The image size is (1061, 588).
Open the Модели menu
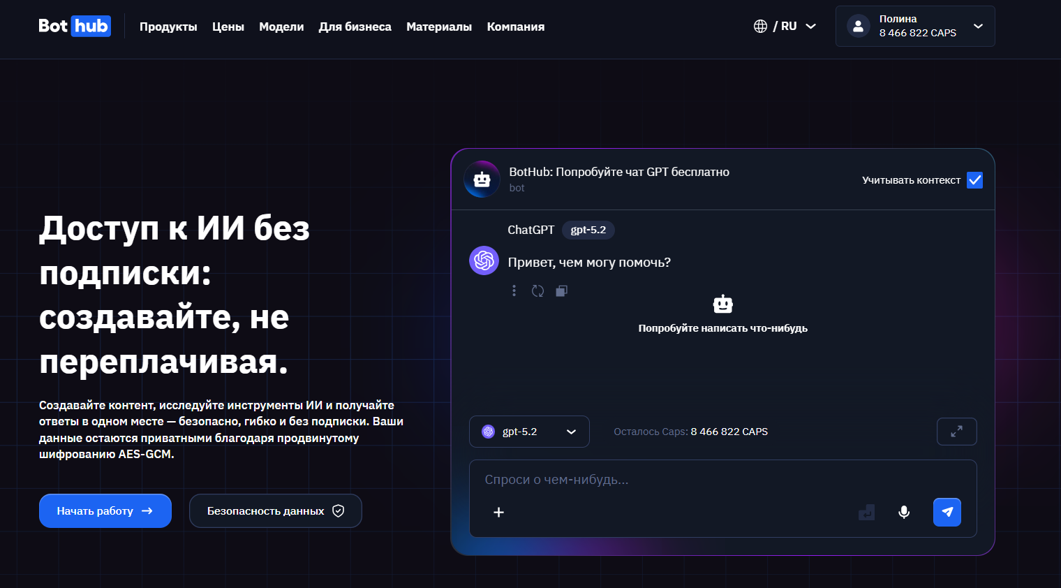coord(281,27)
